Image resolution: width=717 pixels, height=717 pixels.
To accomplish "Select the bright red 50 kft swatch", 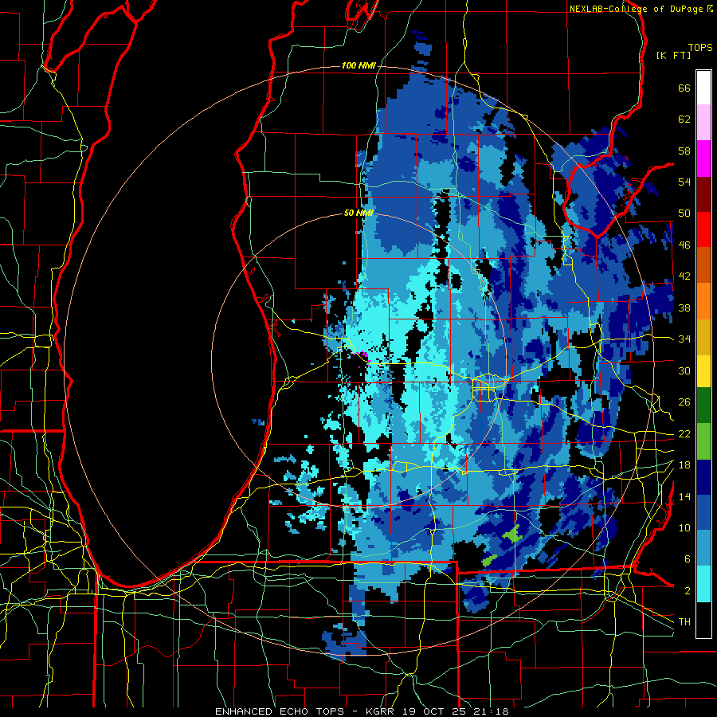I will tap(703, 229).
